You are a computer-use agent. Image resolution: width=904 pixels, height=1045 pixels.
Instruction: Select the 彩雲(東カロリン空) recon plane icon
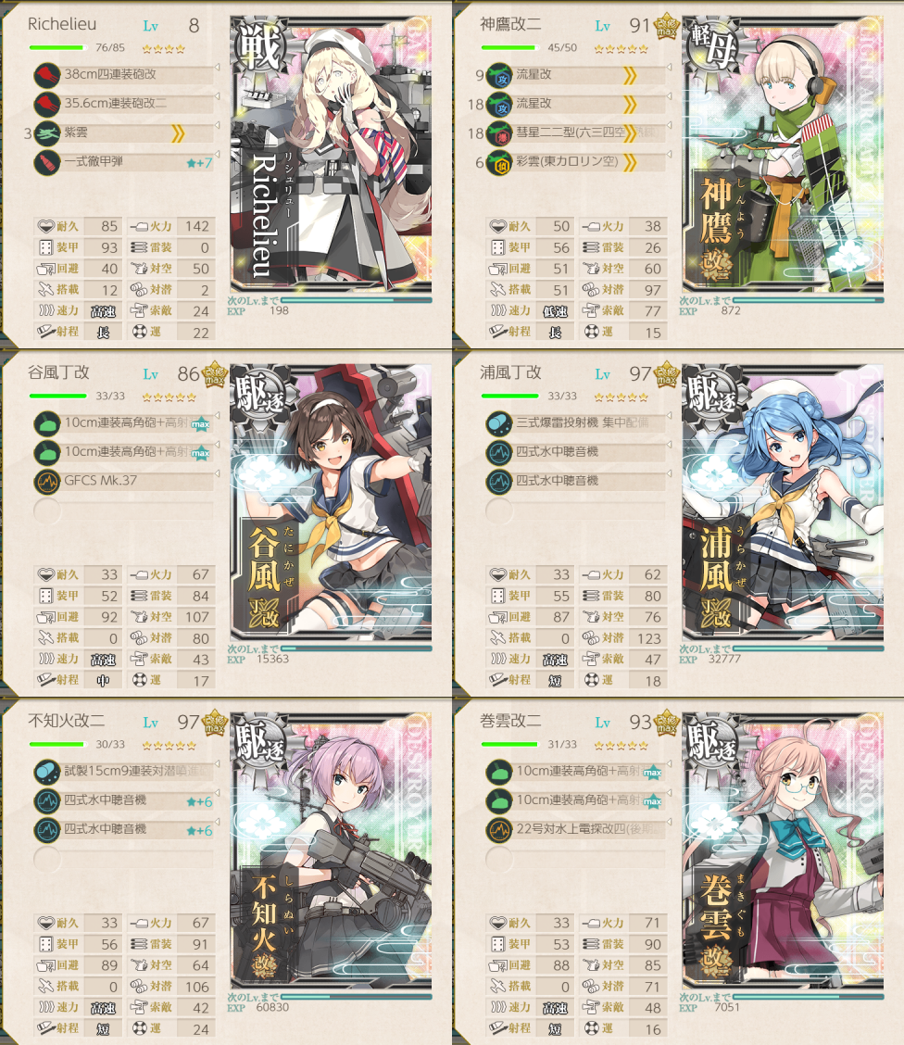499,162
